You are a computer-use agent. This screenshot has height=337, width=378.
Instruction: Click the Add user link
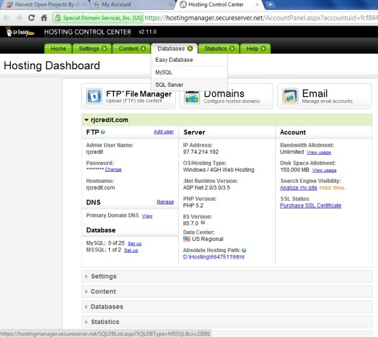click(163, 132)
